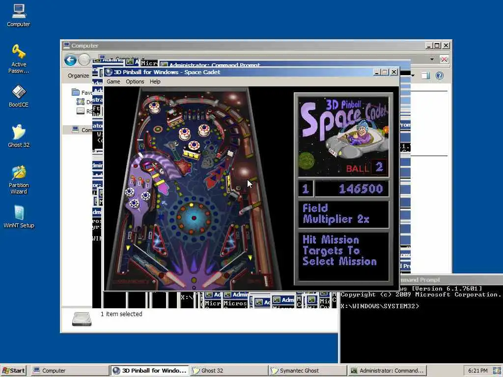Click the Back arrow in Computer window
Image resolution: width=503 pixels, height=377 pixels.
pos(70,60)
